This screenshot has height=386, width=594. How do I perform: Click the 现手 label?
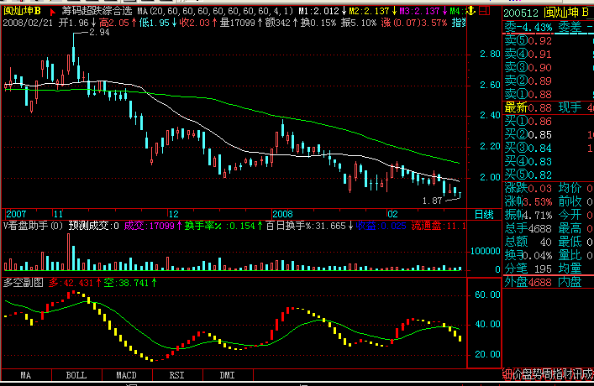coord(570,108)
